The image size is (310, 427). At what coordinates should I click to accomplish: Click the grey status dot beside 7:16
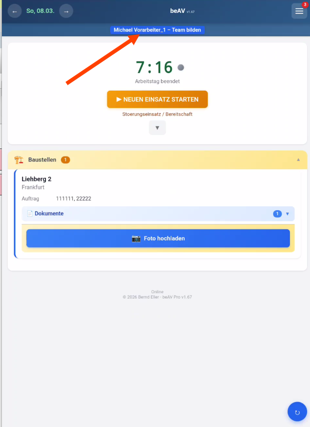tap(181, 67)
